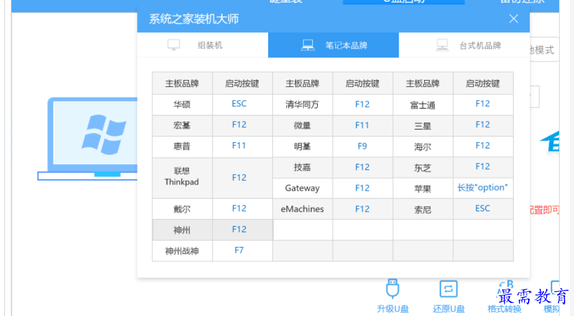Click ESC key for 索尼
This screenshot has height=316, width=574.
click(483, 208)
